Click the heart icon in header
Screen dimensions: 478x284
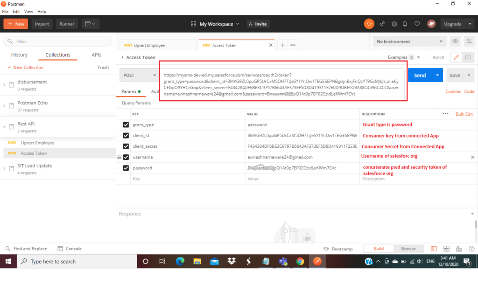coord(417,24)
